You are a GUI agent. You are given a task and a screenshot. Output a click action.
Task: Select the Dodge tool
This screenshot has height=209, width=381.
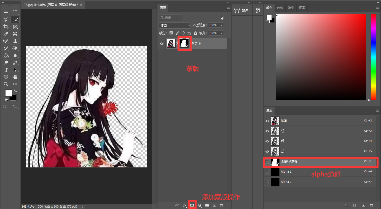coord(6,63)
